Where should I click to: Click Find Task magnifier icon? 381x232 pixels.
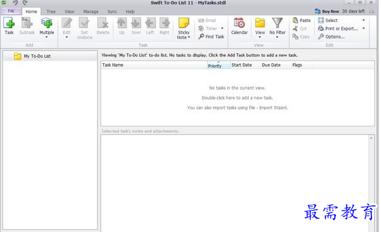click(x=201, y=37)
